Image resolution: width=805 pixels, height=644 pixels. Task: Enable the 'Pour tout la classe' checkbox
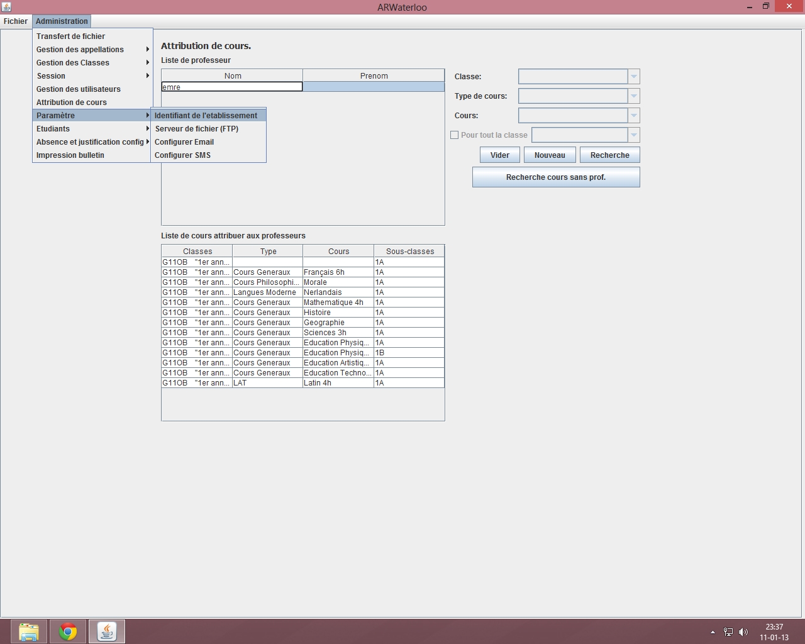tap(455, 135)
